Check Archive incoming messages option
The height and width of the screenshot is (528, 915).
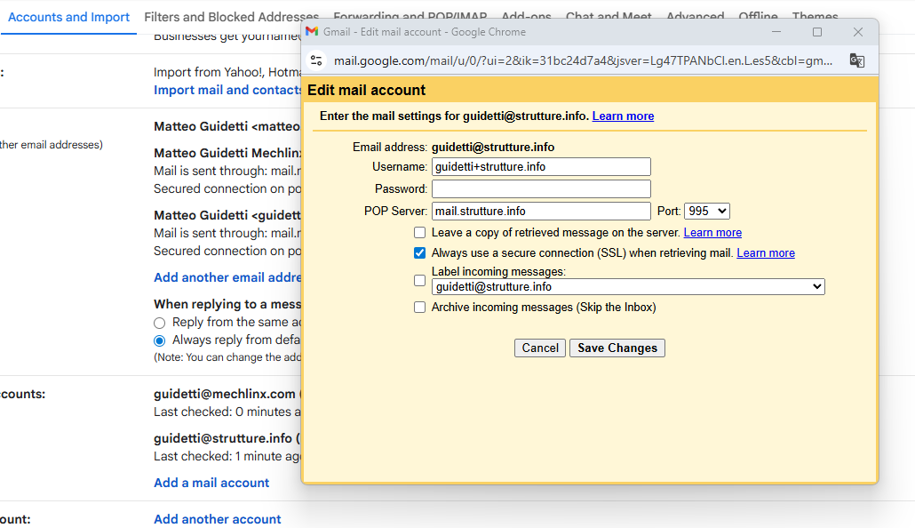point(420,308)
